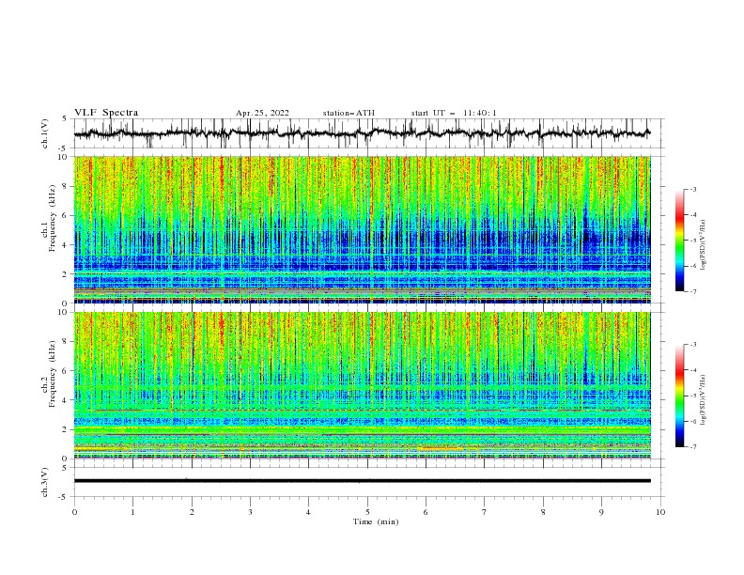744x575 pixels.
Task: Click the "-3" label on ch.1 color bar
Action: (x=692, y=189)
